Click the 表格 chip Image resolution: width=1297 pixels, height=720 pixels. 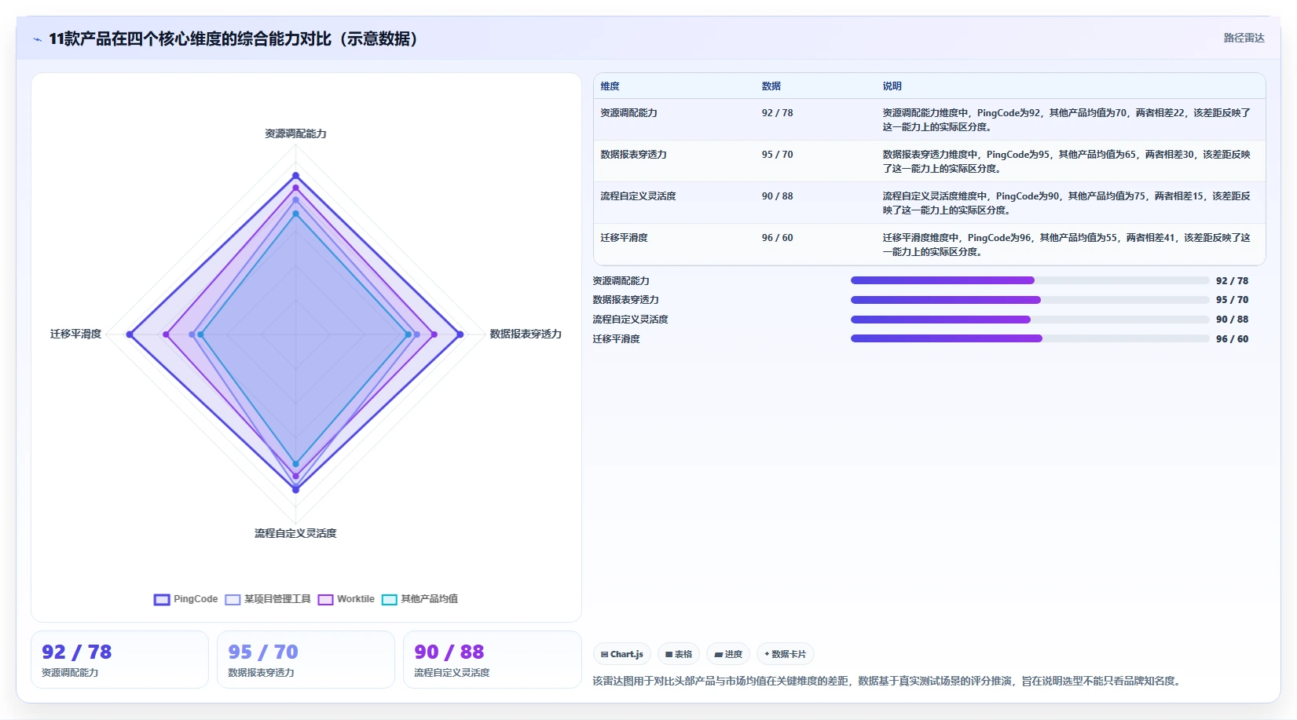pyautogui.click(x=679, y=654)
